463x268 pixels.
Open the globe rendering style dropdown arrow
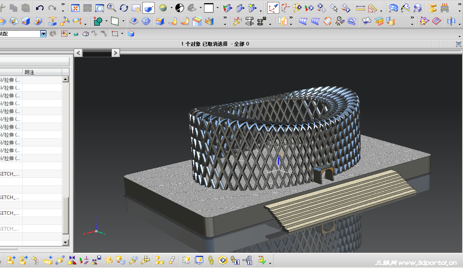click(x=171, y=8)
